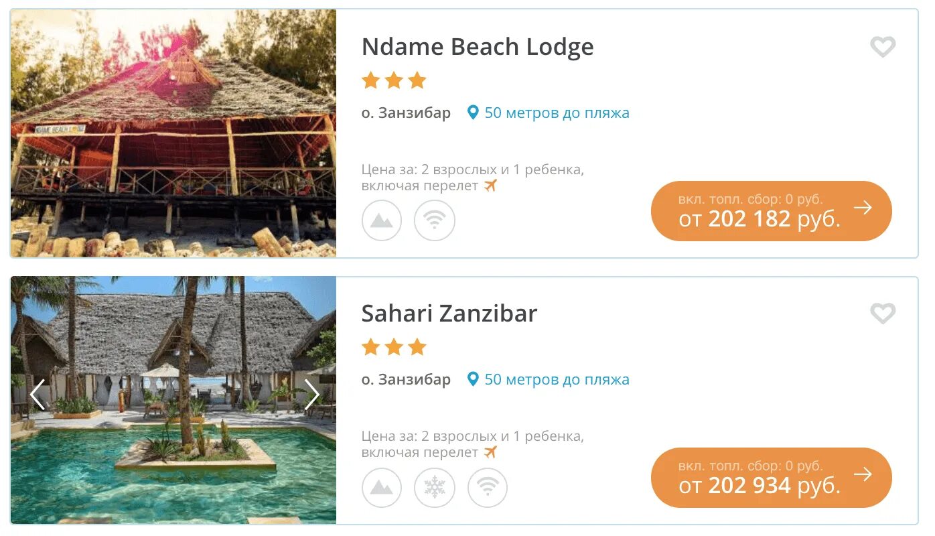
Task: Click Sahari Zanzibar mountain view icon
Action: pyautogui.click(x=382, y=487)
